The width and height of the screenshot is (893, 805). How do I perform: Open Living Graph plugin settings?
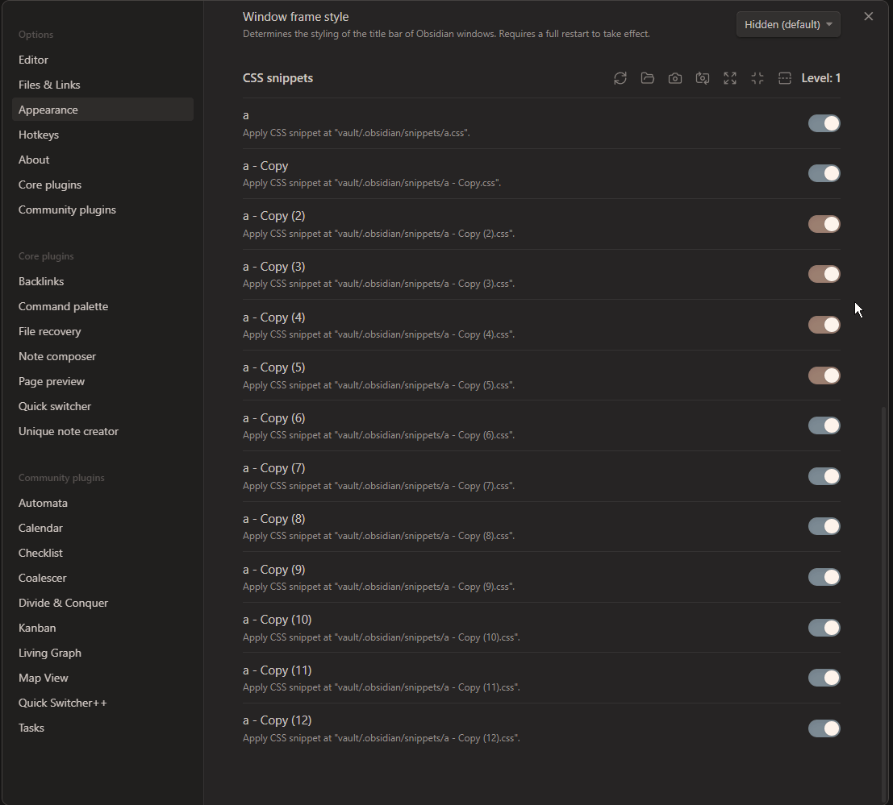click(102, 653)
